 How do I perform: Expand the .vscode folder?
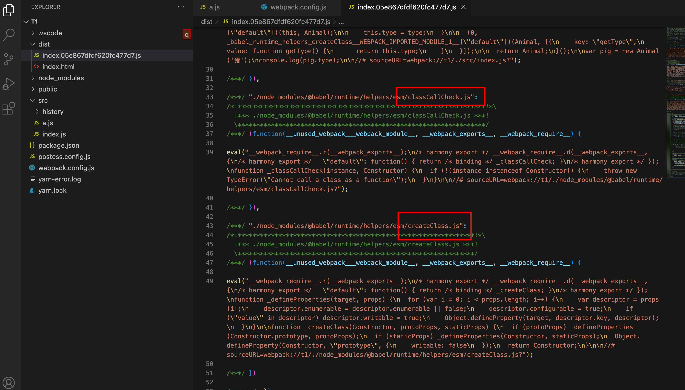[33, 33]
